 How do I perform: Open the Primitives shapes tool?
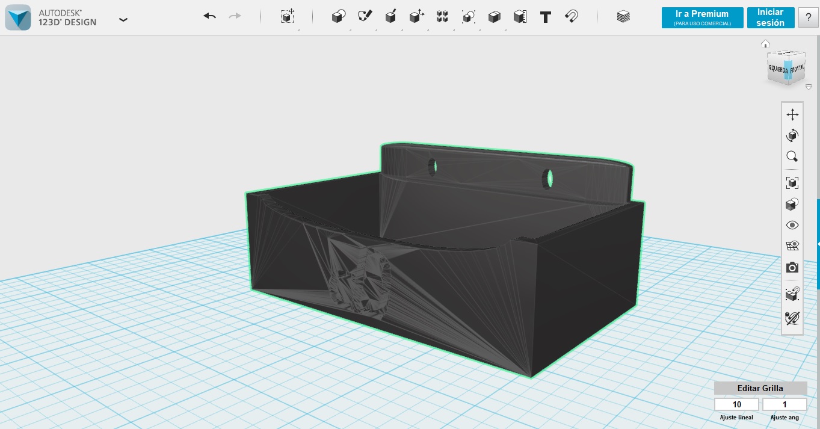tap(338, 17)
